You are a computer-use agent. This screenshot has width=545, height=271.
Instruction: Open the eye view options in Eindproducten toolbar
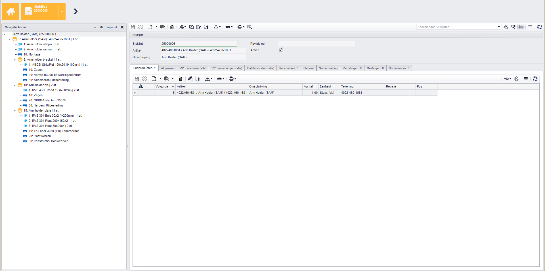(x=508, y=79)
